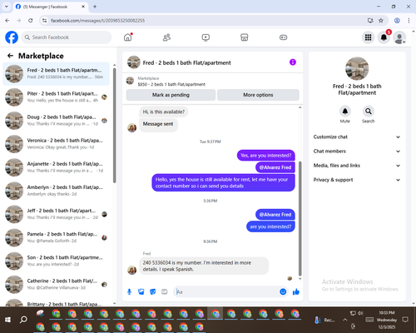This screenshot has height=333, width=416.
Task: Send a thumbs-up like
Action: coord(296,291)
